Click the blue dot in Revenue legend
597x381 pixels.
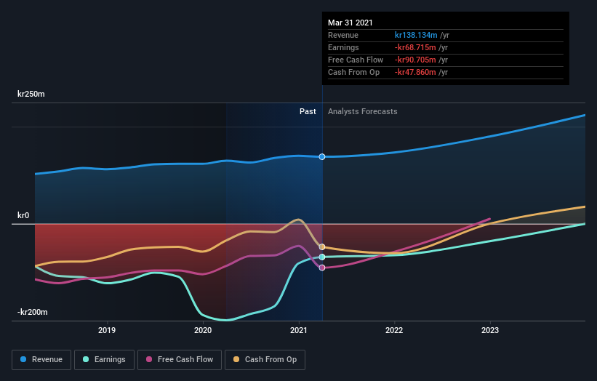pyautogui.click(x=23, y=359)
